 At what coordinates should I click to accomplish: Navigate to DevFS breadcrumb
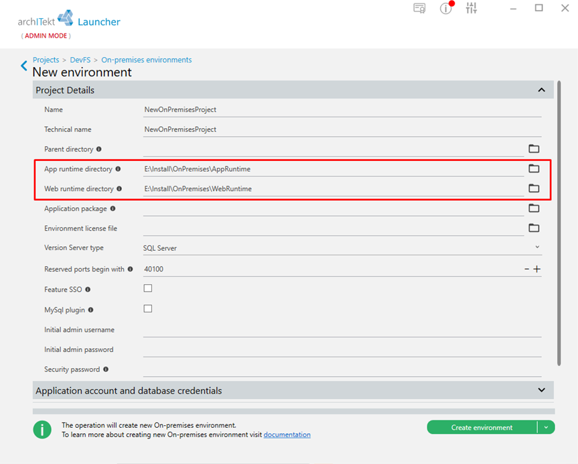[80, 60]
